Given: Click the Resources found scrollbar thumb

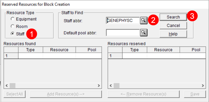Looking at the screenshot, I should (12, 86).
